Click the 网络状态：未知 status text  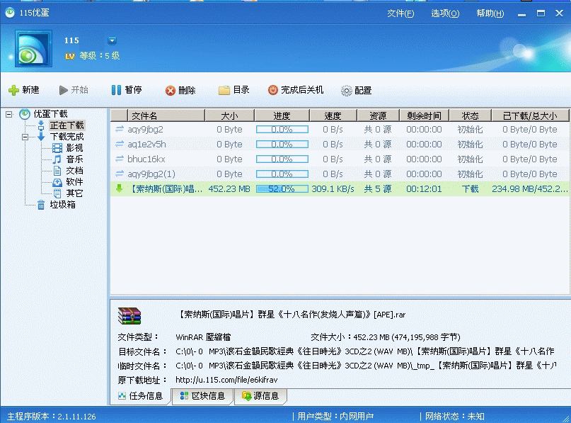pyautogui.click(x=455, y=417)
